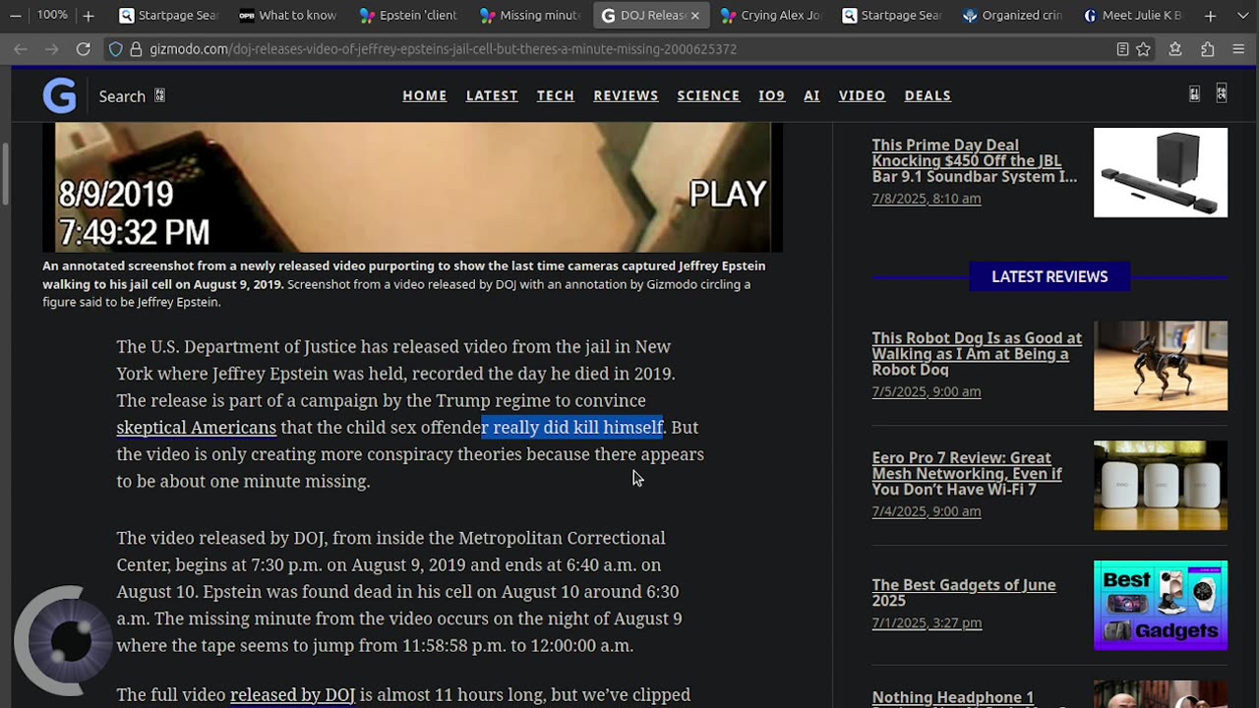Screen dimensions: 1259x708
Task: Switch to Missing minute tab
Action: (x=529, y=16)
